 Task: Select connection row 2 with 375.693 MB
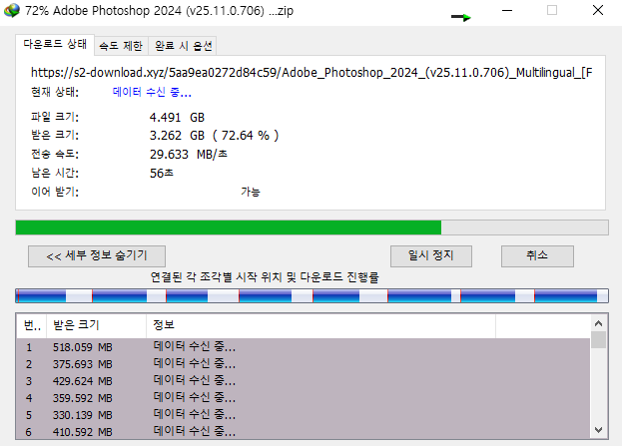click(x=304, y=364)
